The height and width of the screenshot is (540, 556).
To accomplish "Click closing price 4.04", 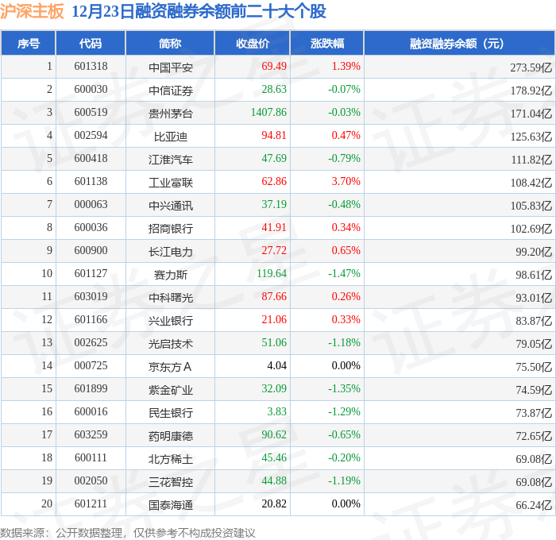I will click(x=276, y=366).
